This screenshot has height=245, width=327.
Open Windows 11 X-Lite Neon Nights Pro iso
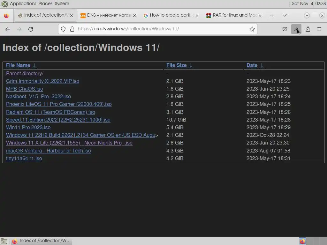click(69, 143)
